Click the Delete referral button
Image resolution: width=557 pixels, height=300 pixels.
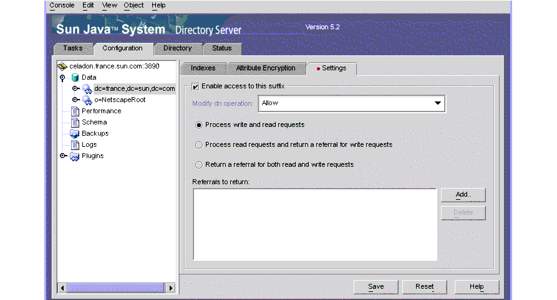coord(463,213)
